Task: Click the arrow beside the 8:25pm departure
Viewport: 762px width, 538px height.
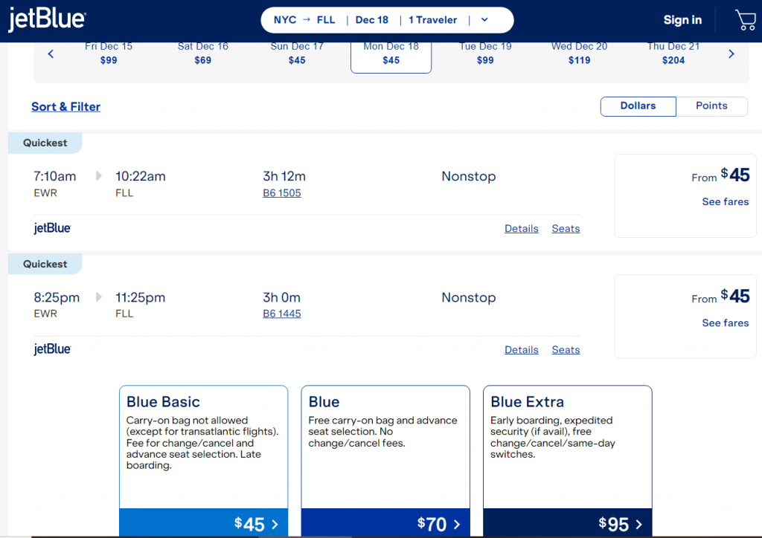Action: click(98, 297)
